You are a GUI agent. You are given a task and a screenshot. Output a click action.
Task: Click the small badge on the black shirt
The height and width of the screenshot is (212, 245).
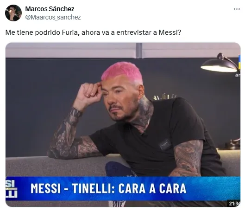pyautogui.click(x=165, y=144)
